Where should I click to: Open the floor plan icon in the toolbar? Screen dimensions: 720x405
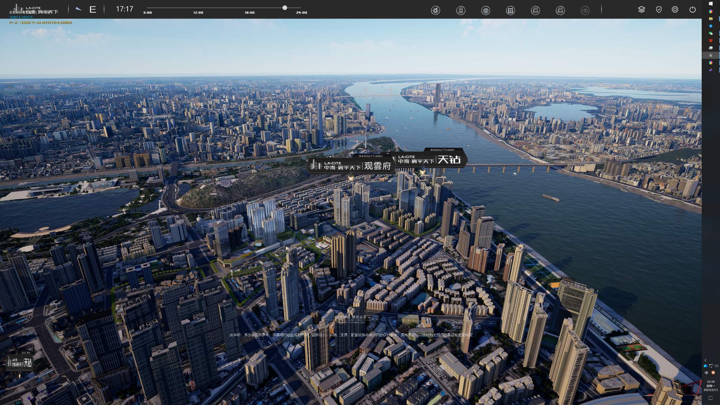tap(510, 11)
